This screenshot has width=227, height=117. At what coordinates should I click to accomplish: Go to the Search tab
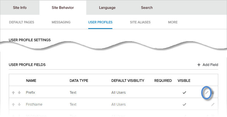coord(147,8)
